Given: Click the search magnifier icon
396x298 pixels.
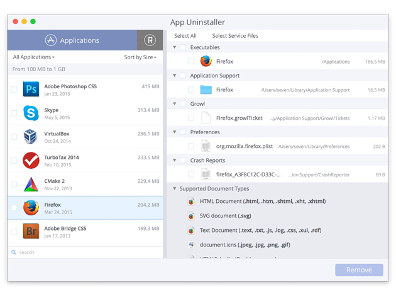Looking at the screenshot, I should click(x=14, y=252).
